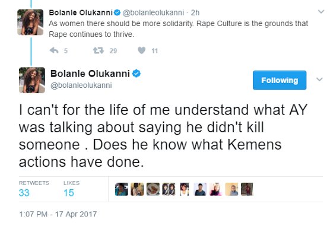Viewport: 330px width, 226px height.
Task: Reply to the solidarity tweet
Action: [x=54, y=50]
